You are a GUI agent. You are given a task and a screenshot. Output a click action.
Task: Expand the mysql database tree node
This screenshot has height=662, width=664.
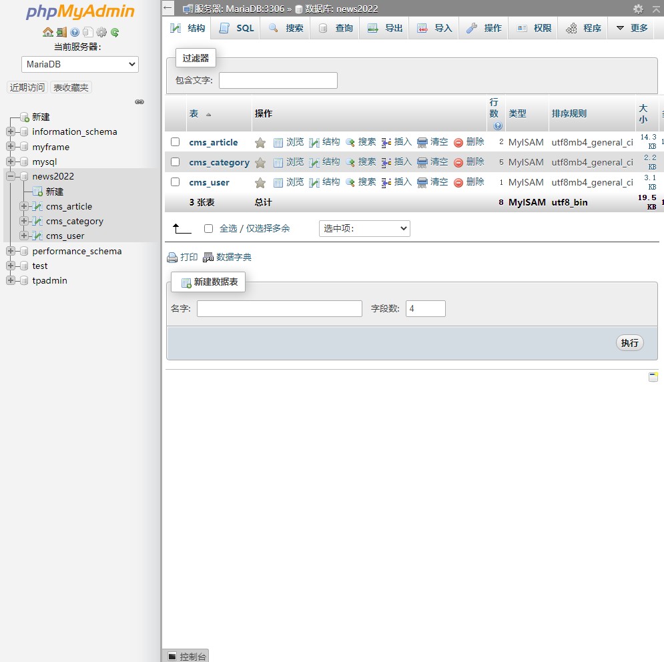point(11,161)
